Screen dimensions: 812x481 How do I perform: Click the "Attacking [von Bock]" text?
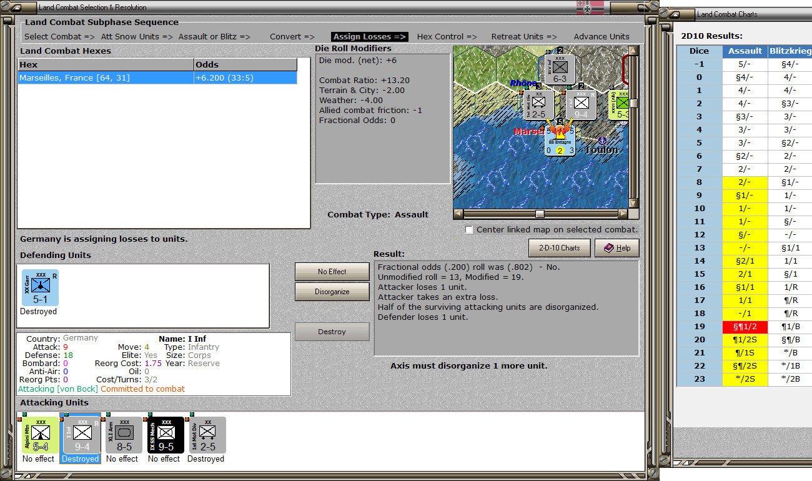point(58,389)
